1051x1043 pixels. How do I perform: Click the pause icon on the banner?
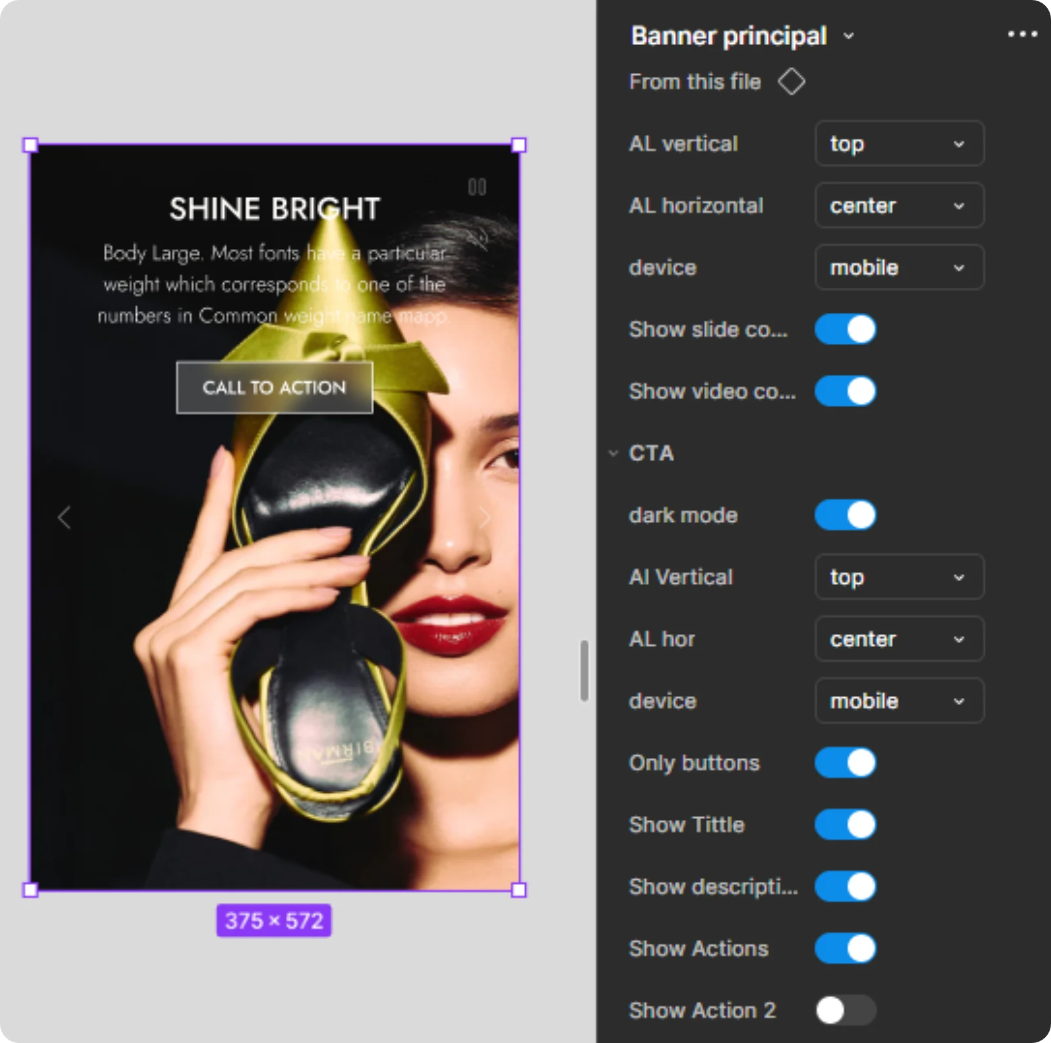[477, 187]
